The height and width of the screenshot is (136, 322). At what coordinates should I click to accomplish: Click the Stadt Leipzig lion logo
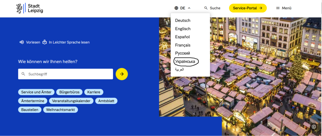19,8
